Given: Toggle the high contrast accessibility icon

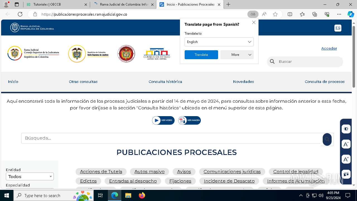Looking at the screenshot, I should pyautogui.click(x=346, y=129).
